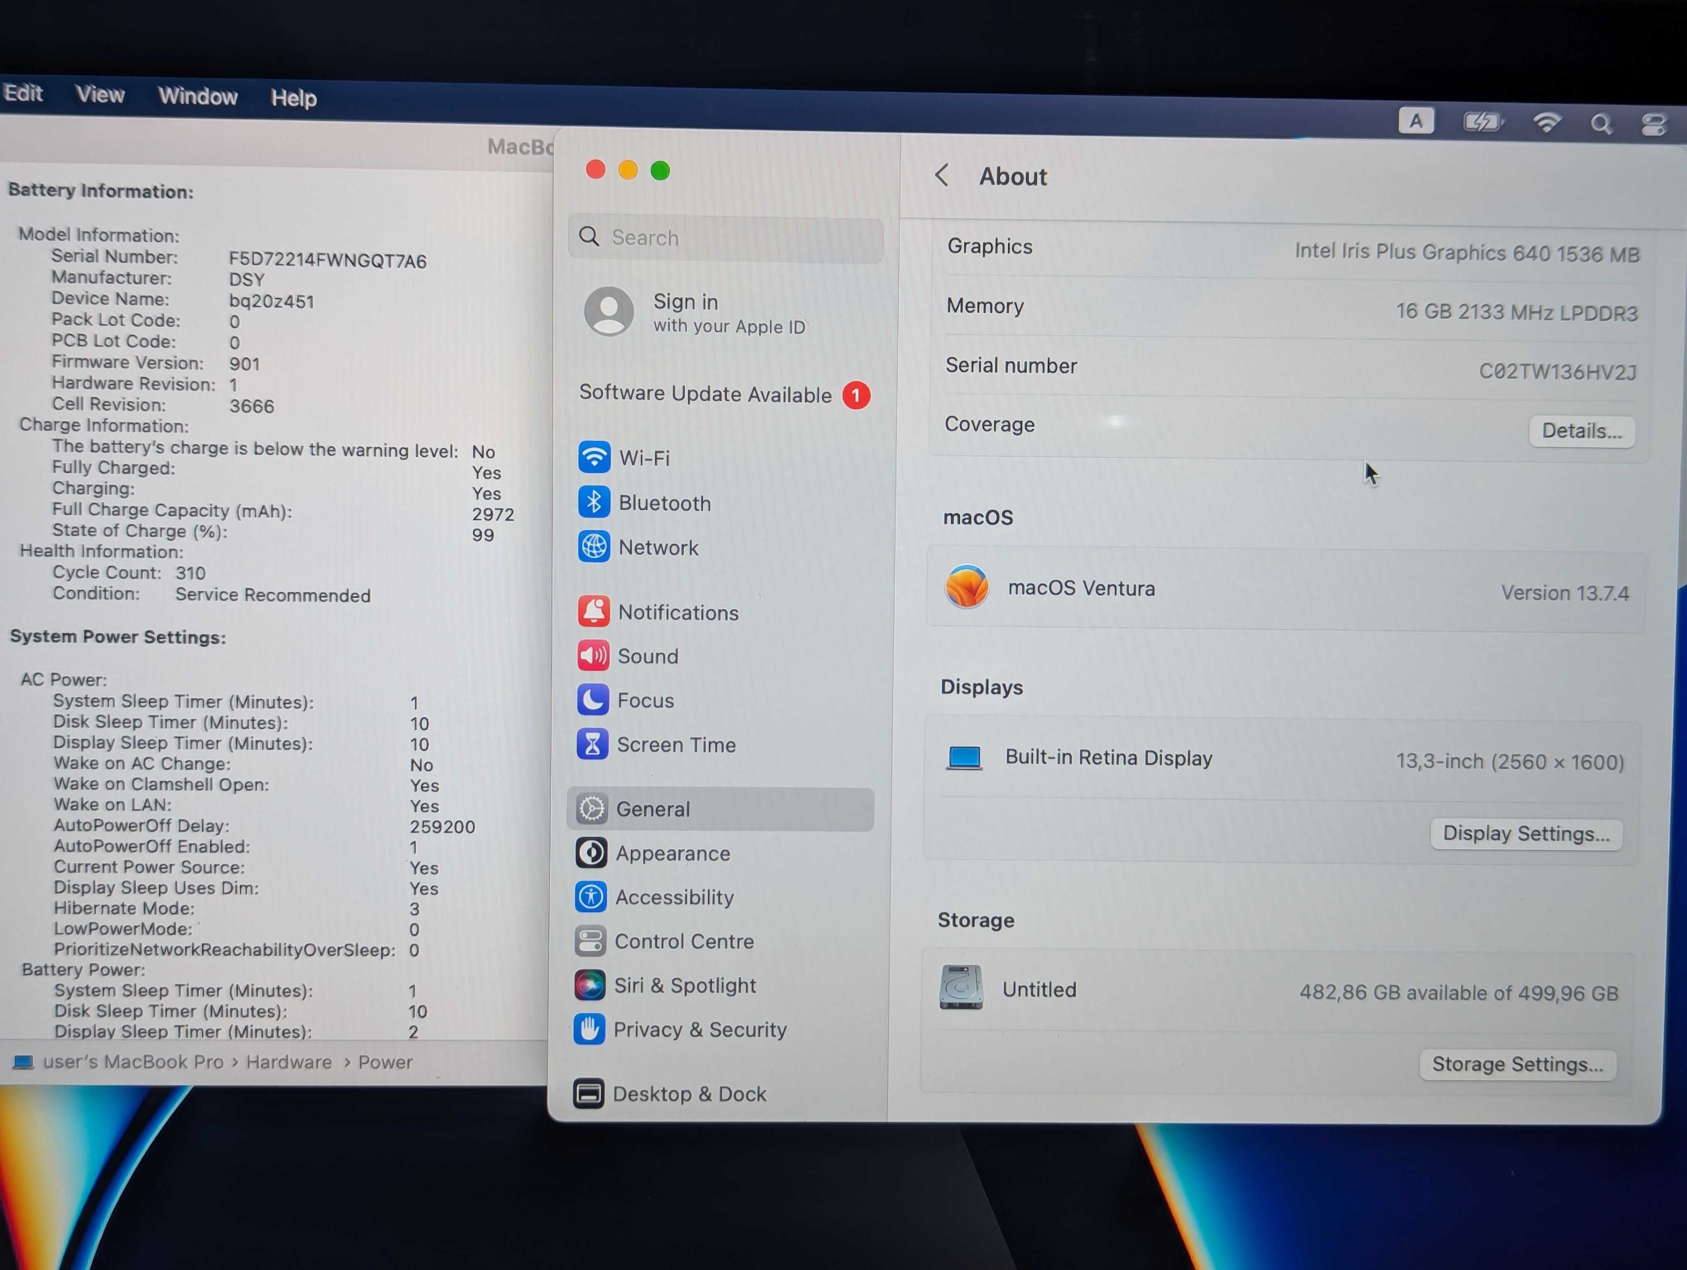This screenshot has height=1270, width=1687.
Task: Open the Wi-Fi menu bar icon
Action: (x=1547, y=122)
